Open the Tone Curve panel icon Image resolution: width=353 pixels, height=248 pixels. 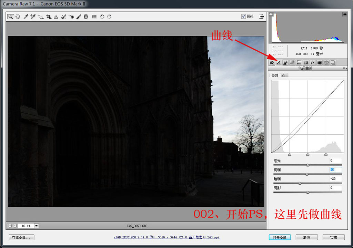coord(279,63)
